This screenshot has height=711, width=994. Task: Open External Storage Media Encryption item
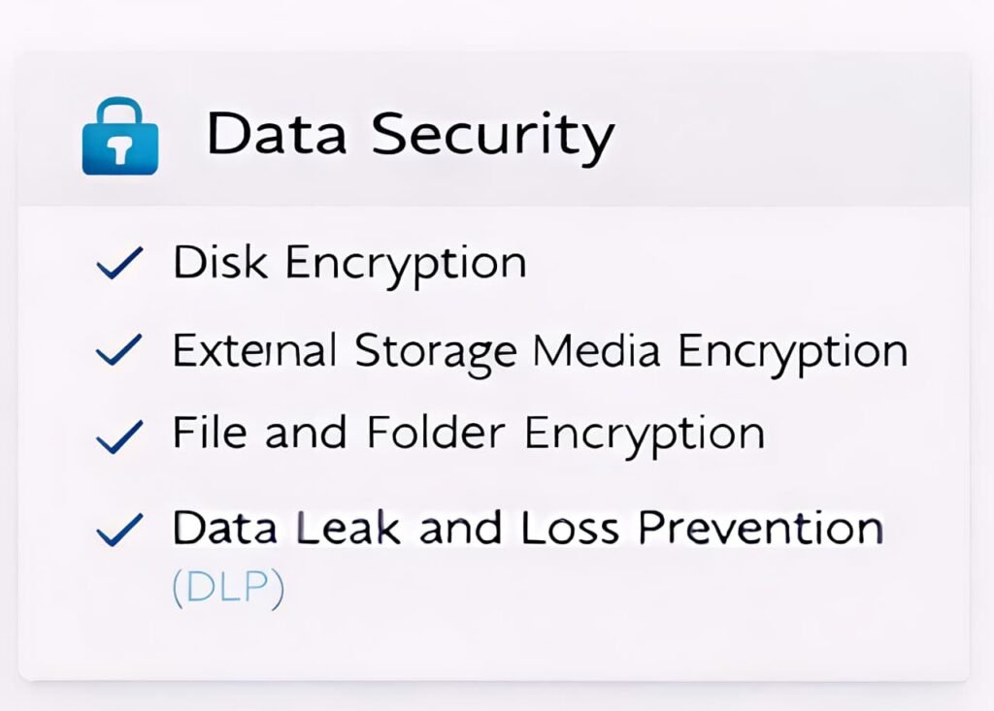click(x=540, y=351)
